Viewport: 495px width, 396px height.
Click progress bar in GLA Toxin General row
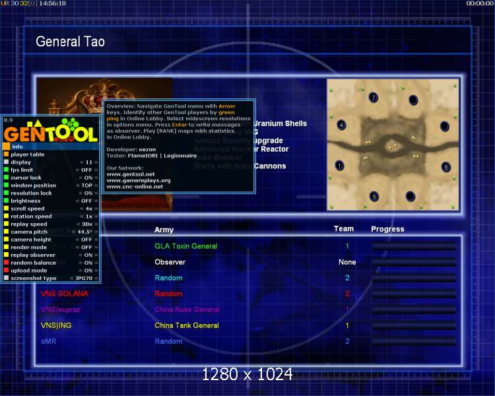(x=414, y=246)
